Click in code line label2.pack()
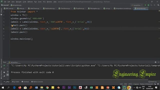Image resolution: width=160 pixels, height=90 pixels. tap(19, 32)
